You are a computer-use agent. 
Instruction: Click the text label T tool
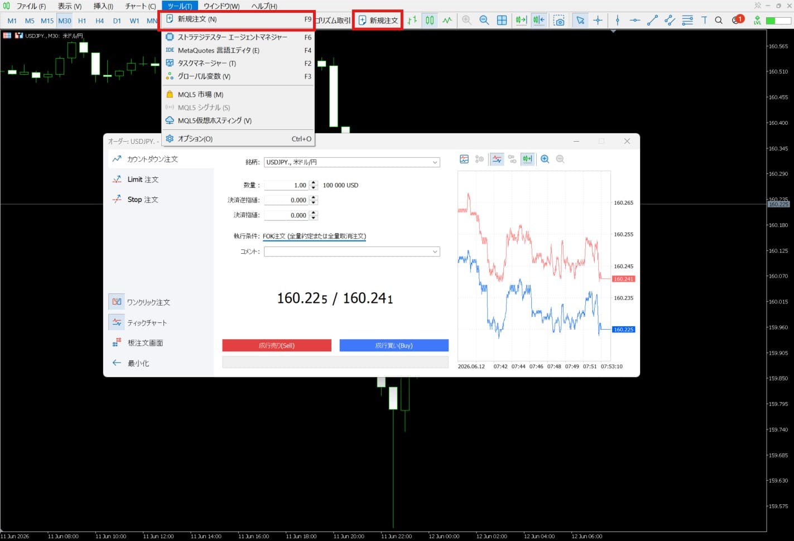point(704,20)
